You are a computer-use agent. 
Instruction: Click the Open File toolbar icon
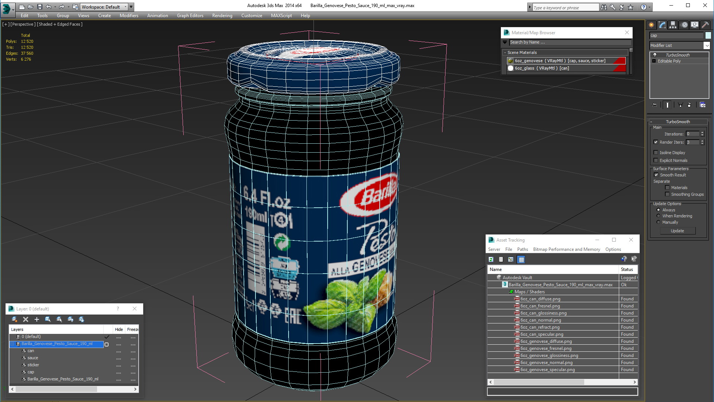click(30, 7)
